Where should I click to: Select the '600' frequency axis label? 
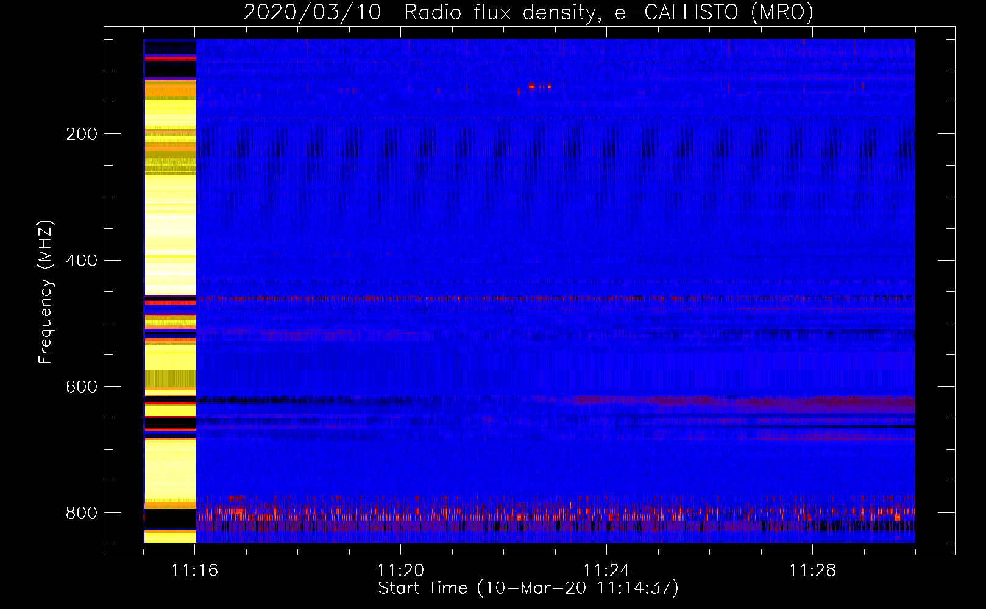(x=82, y=387)
